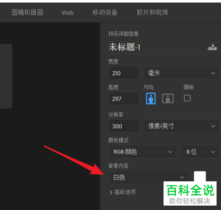Expand the 高级选项 advanced options
This screenshot has width=221, height=210.
coord(123,192)
